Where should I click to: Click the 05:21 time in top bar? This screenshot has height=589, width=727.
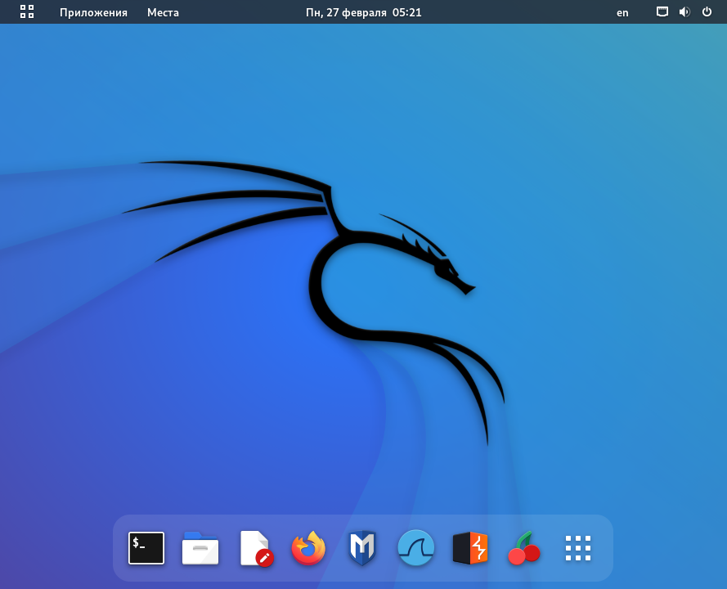[x=407, y=12]
